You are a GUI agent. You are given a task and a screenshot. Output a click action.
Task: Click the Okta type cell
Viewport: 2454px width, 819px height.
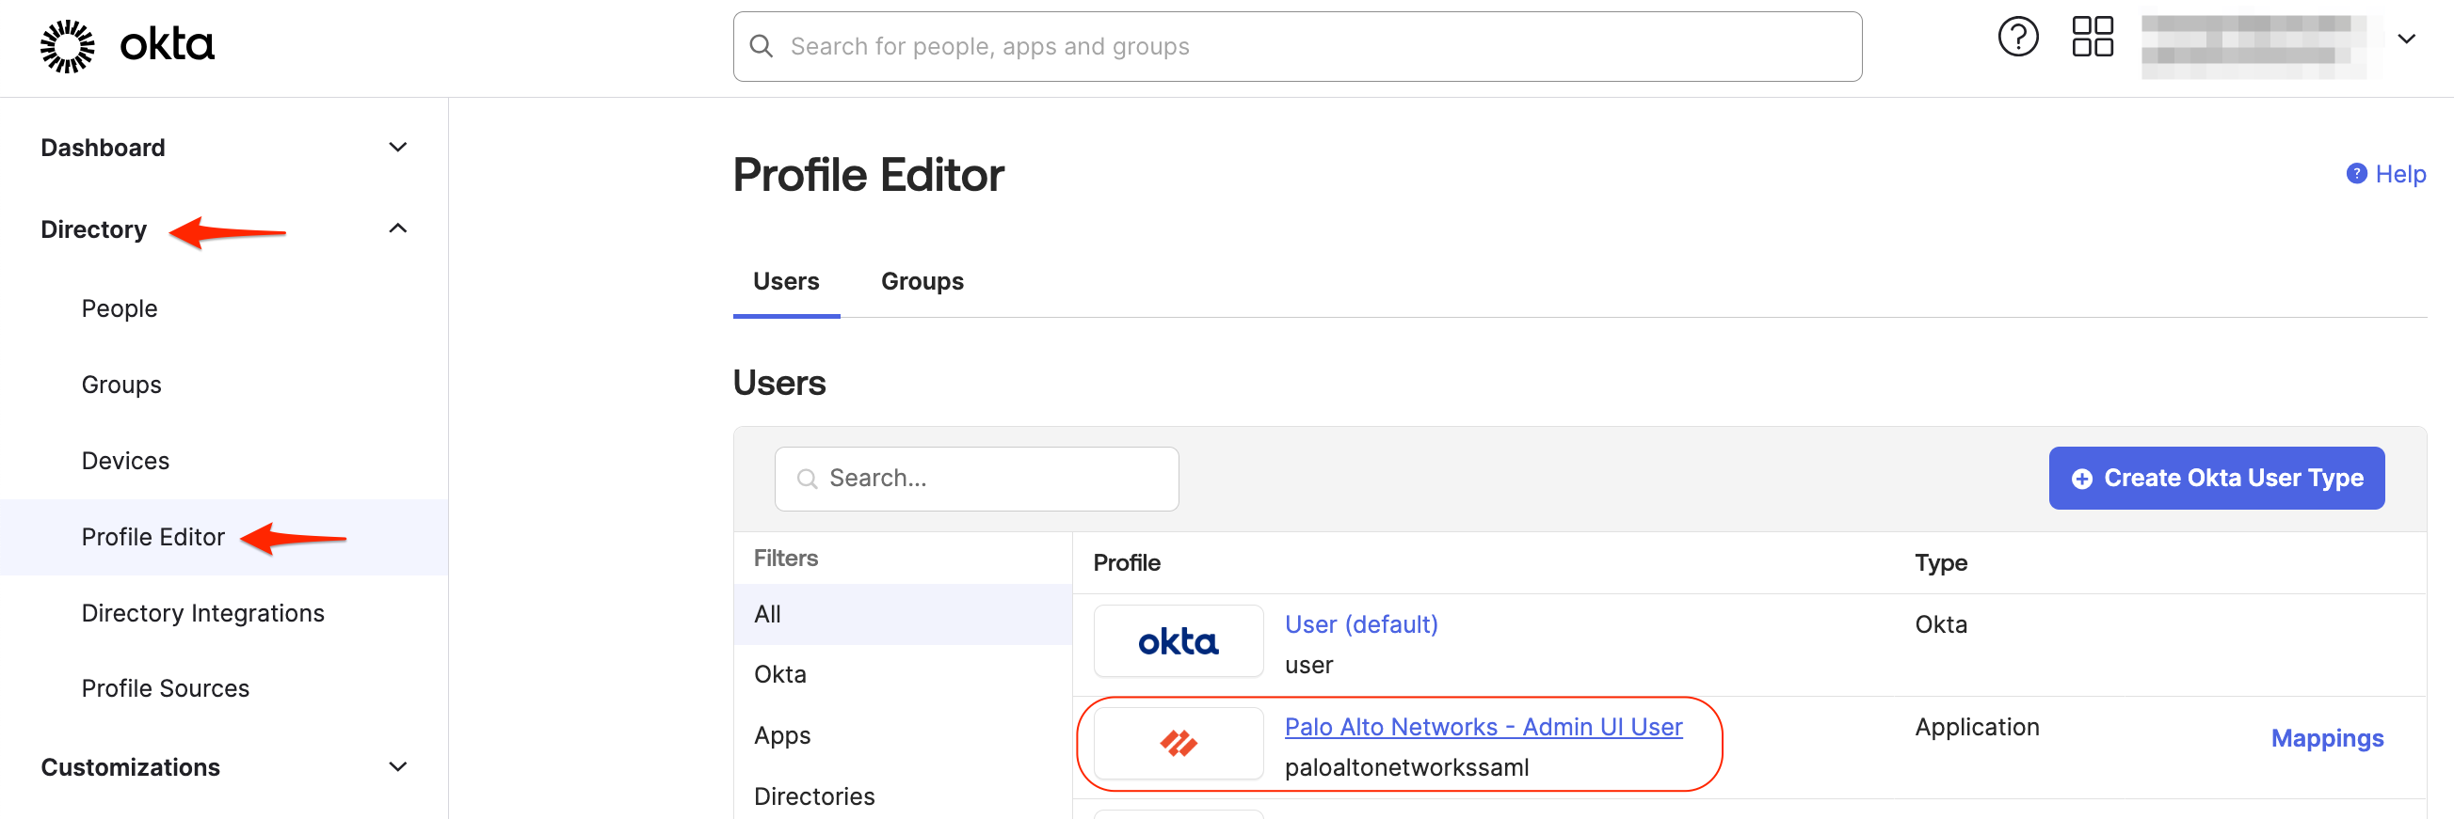tap(1941, 624)
